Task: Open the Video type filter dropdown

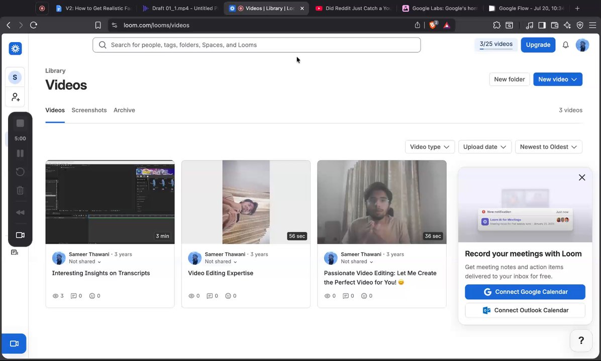Action: coord(430,147)
